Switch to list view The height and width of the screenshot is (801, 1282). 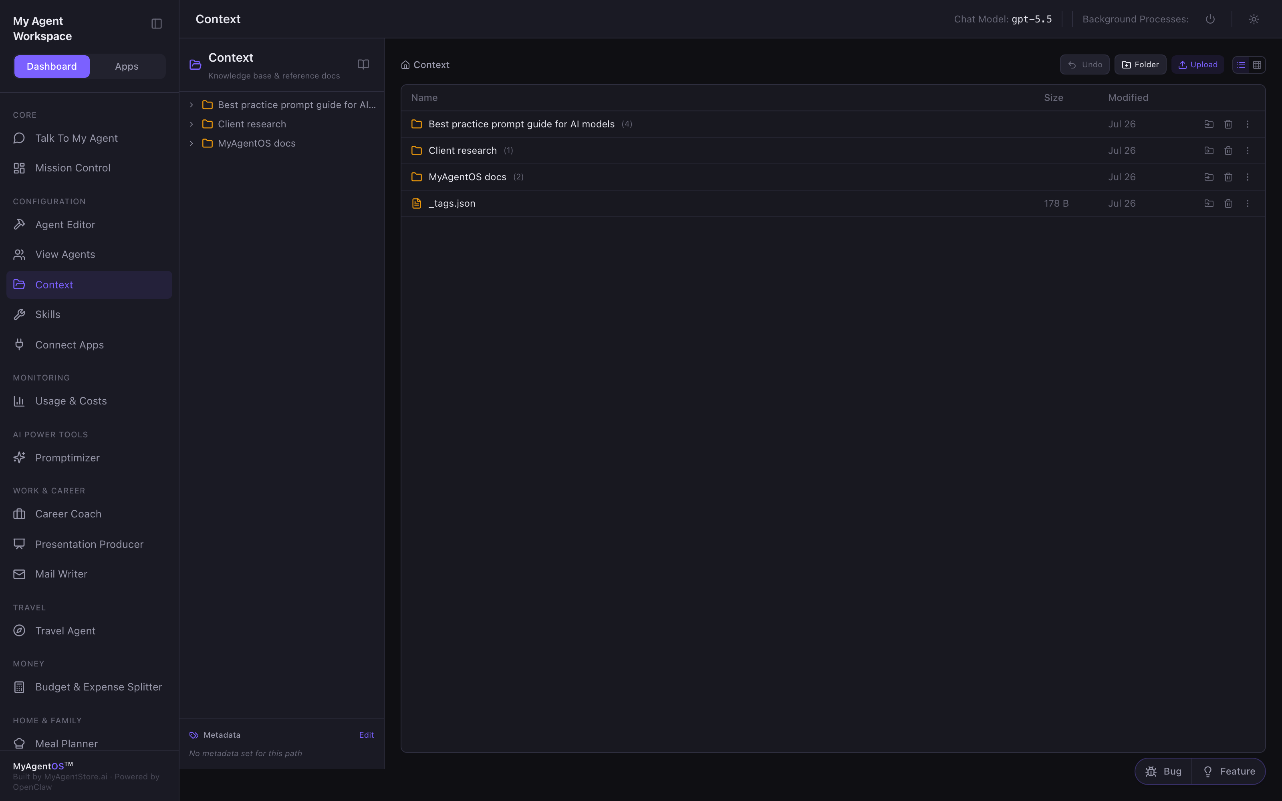point(1241,64)
